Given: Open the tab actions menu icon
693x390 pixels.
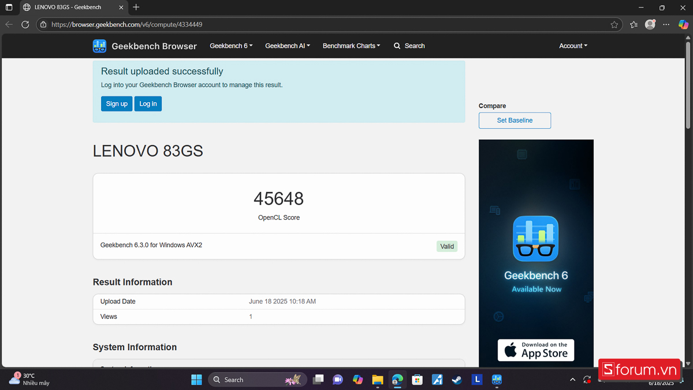Looking at the screenshot, I should [9, 8].
